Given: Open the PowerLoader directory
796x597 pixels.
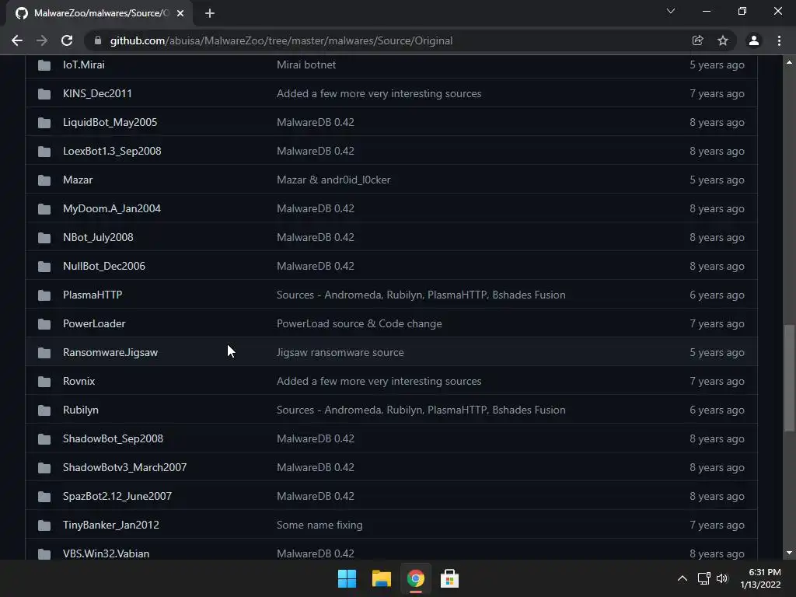Looking at the screenshot, I should coord(94,324).
